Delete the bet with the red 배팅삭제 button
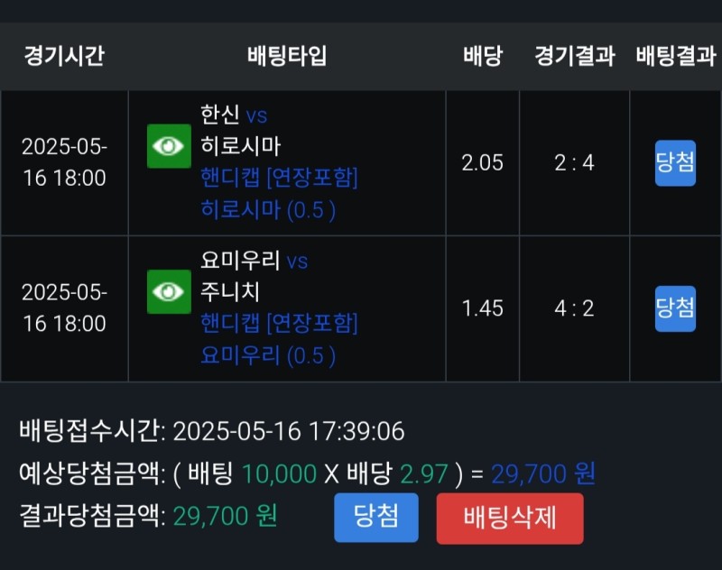This screenshot has height=570, width=722. (x=510, y=518)
